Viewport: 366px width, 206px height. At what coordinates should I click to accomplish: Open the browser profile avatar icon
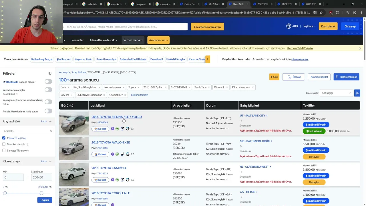(355, 13)
